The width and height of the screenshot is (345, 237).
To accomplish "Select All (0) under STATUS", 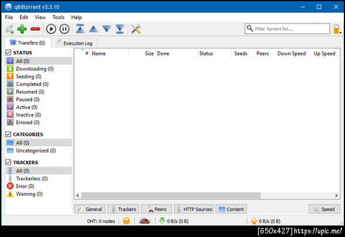I will 39,61.
